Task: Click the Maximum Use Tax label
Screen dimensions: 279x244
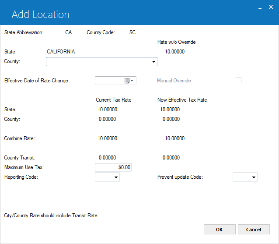Action: (24, 167)
